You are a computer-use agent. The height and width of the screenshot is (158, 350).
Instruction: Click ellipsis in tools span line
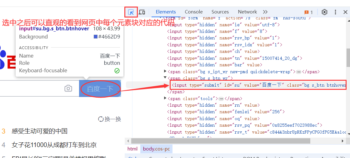click(x=221, y=99)
